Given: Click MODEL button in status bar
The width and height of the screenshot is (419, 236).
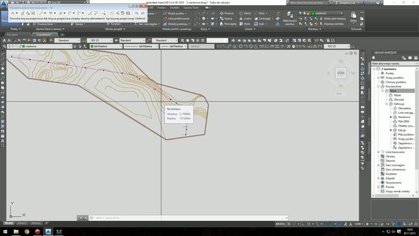Looking at the screenshot, I should [280, 224].
